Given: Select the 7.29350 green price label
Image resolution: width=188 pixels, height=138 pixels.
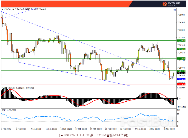Looking at the screenshot, I should 181,49.
